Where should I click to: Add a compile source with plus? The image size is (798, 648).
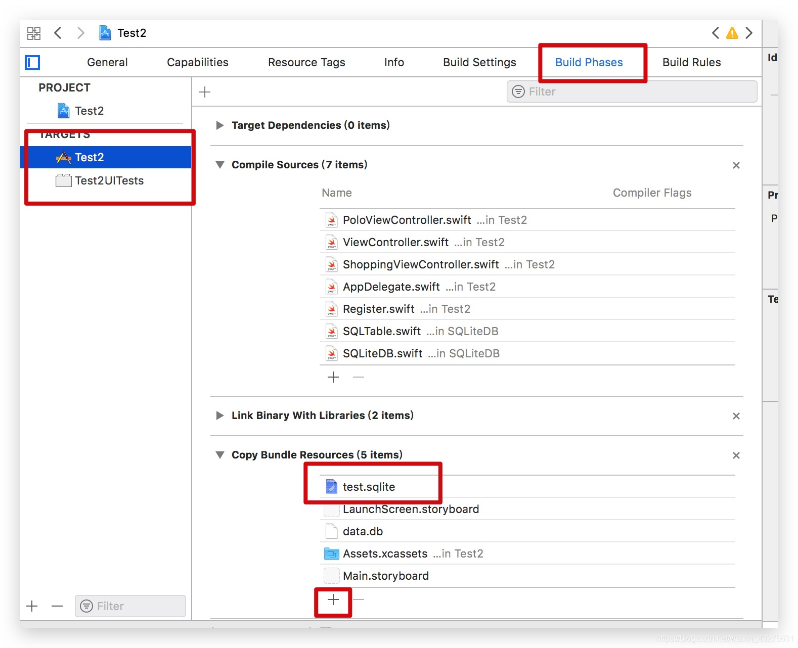pyautogui.click(x=333, y=377)
